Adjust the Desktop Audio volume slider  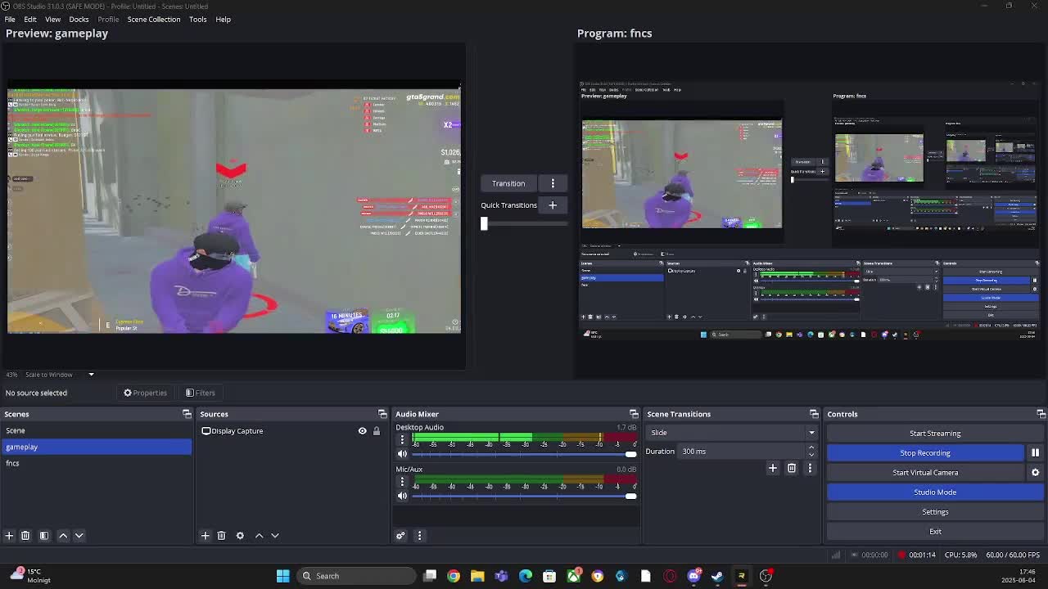[630, 453]
